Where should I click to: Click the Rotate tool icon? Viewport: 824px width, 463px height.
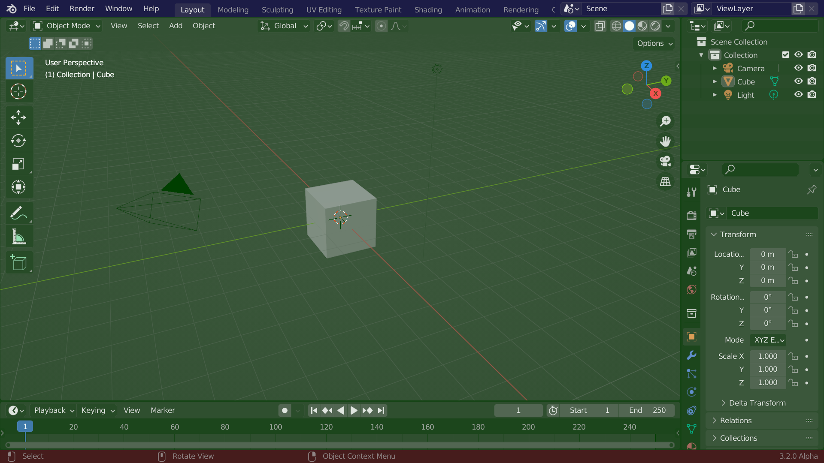(x=19, y=140)
